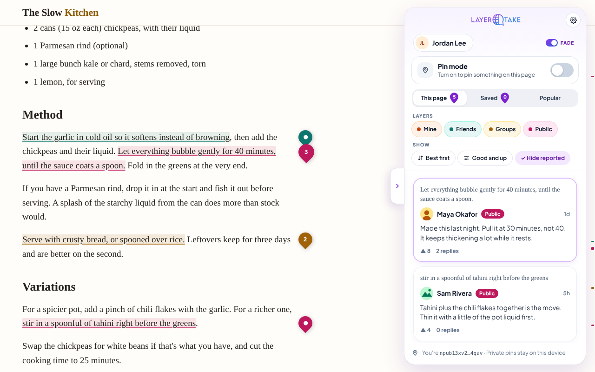Expand 0 replies on Sam's comment

(x=448, y=330)
